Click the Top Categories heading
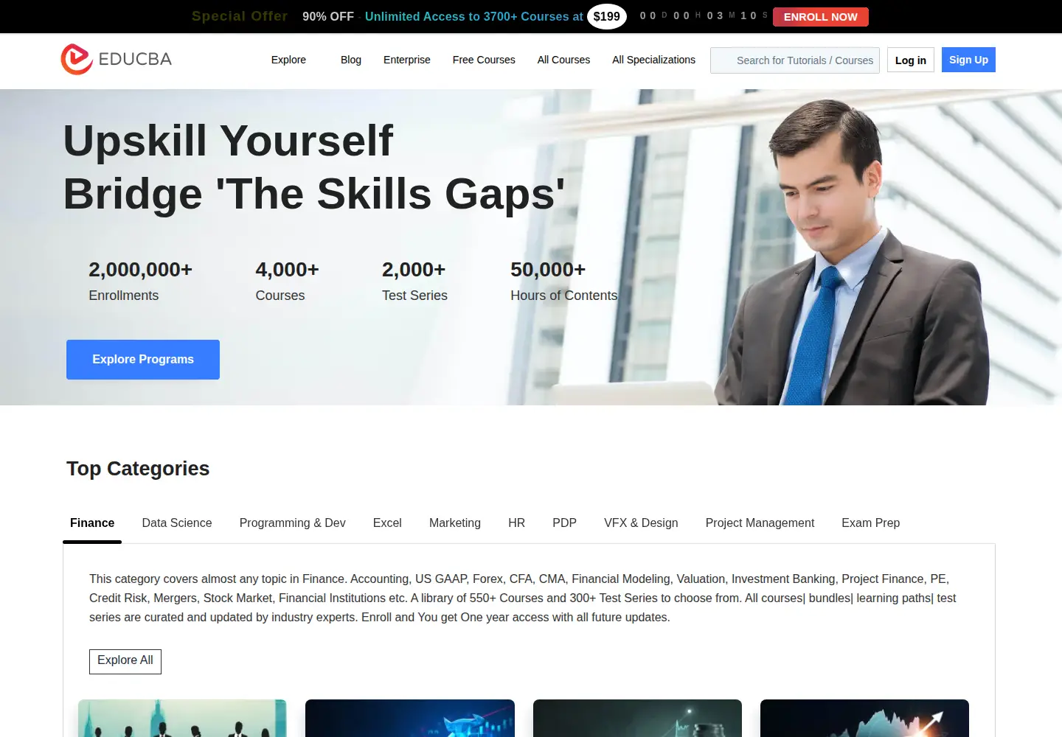1062x737 pixels. (138, 469)
